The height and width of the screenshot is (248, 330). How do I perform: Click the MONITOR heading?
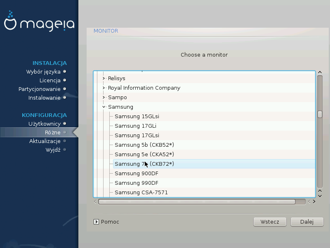tap(106, 31)
